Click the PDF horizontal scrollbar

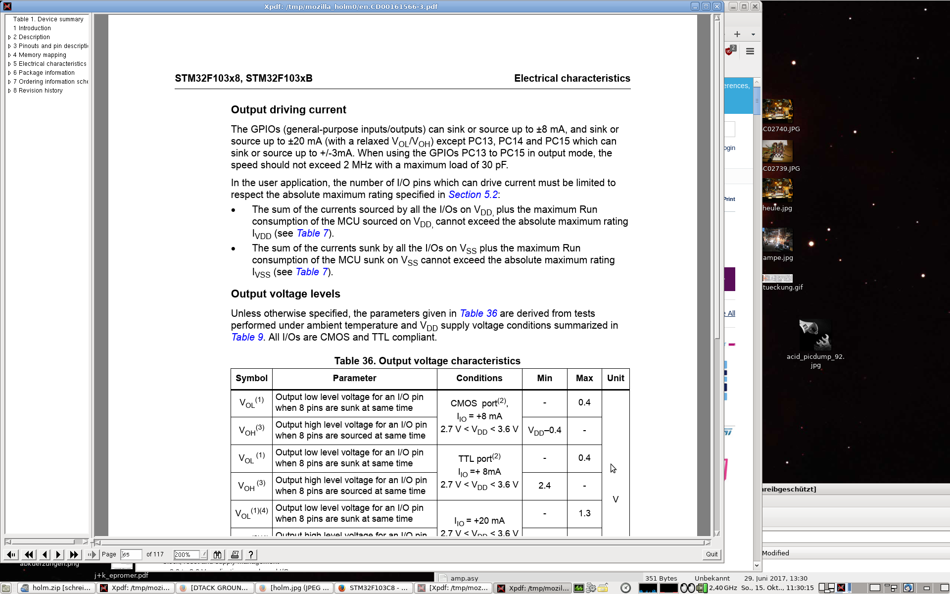pos(403,542)
